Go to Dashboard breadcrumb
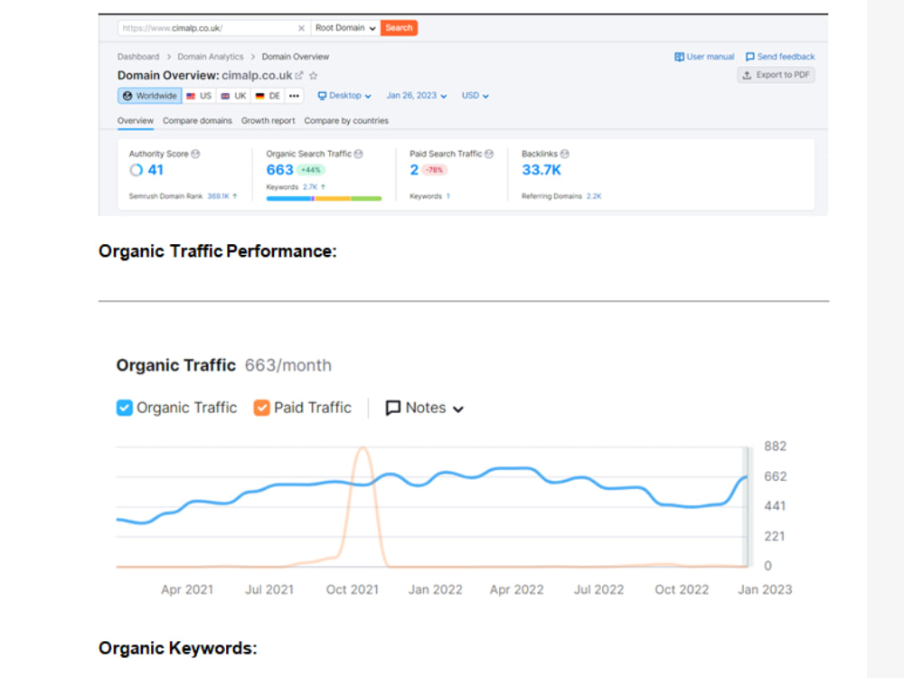This screenshot has height=678, width=904. (x=138, y=56)
